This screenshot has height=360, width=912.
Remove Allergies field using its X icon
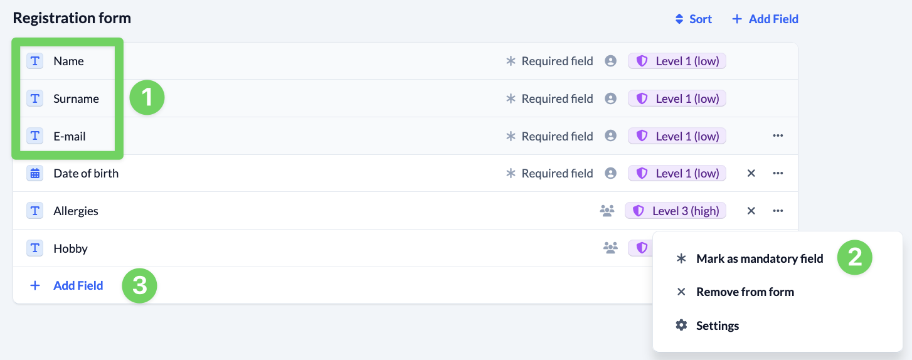click(x=751, y=211)
